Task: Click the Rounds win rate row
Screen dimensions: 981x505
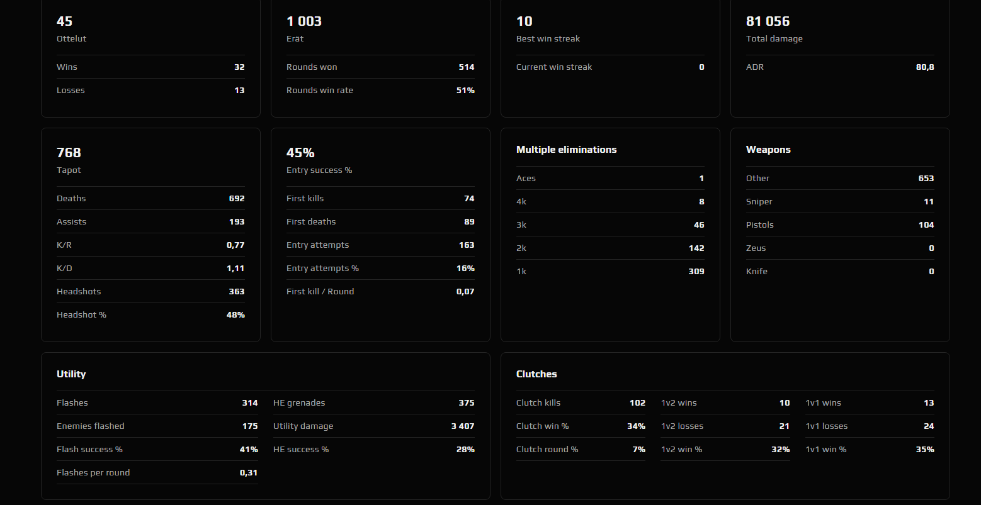Action: [x=380, y=91]
